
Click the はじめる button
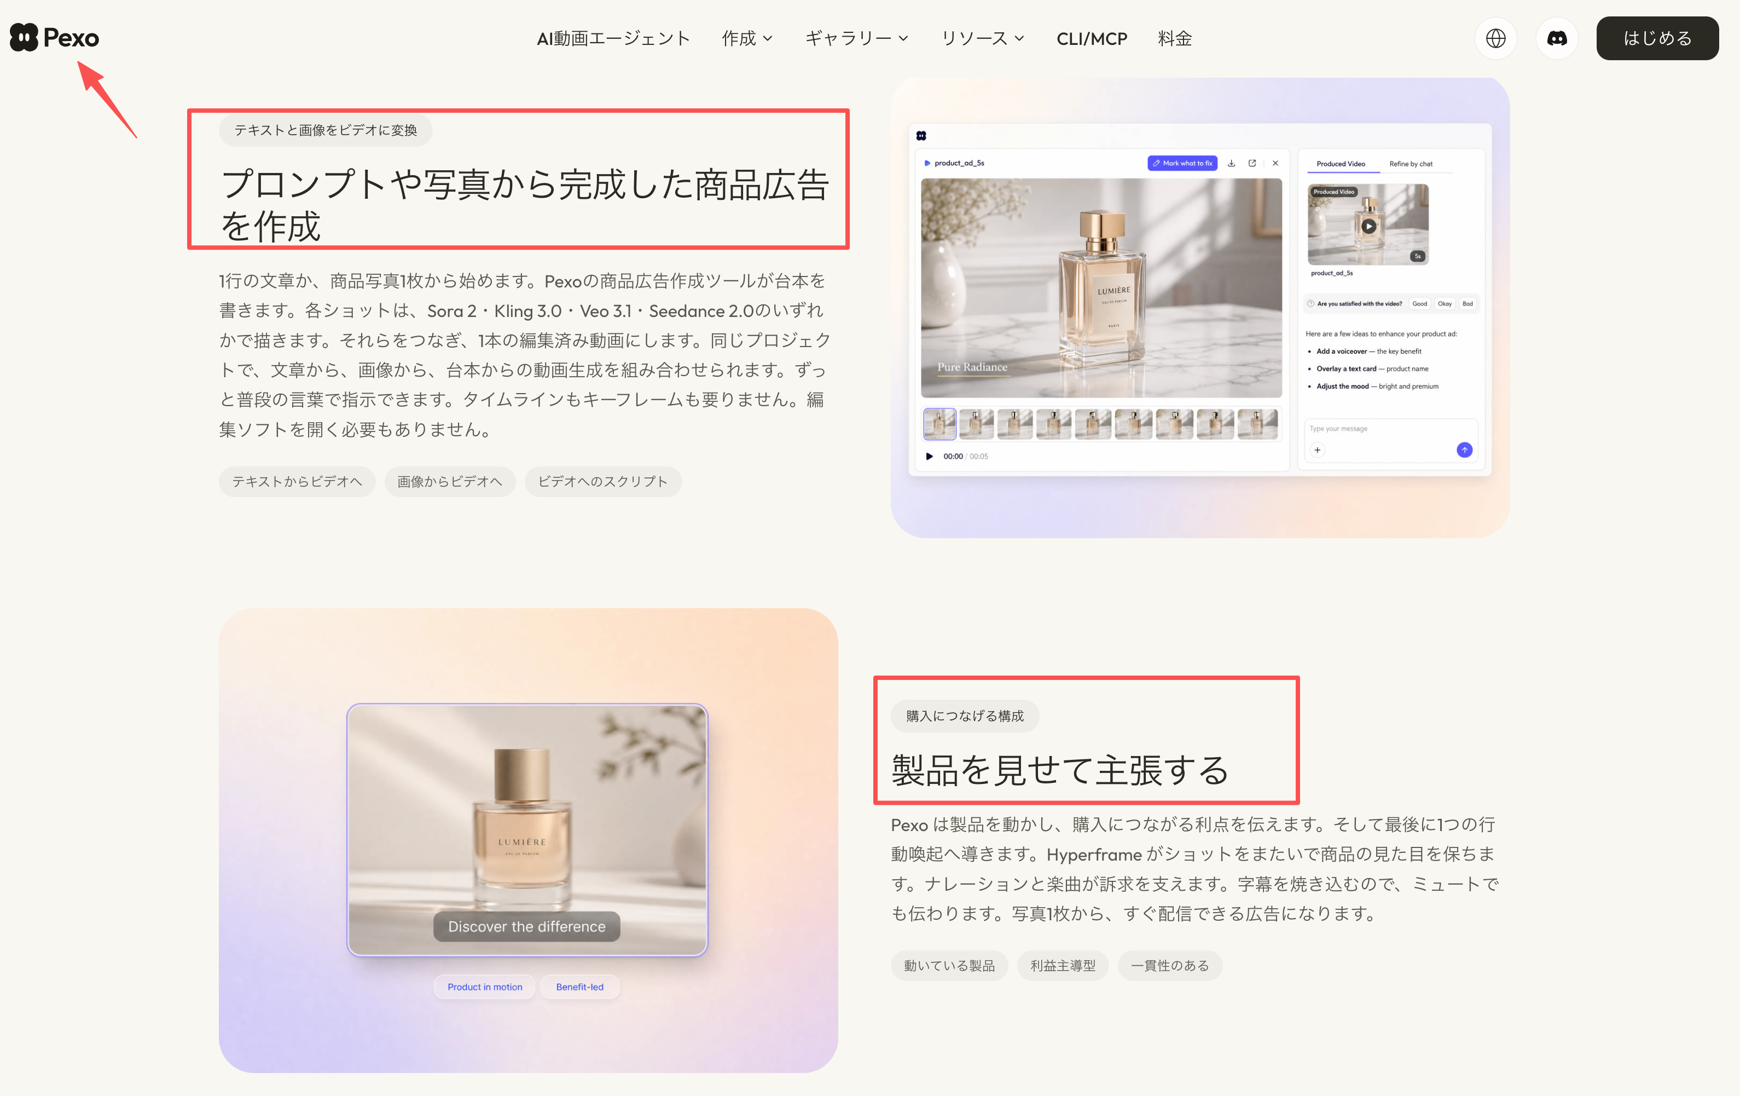1657,38
